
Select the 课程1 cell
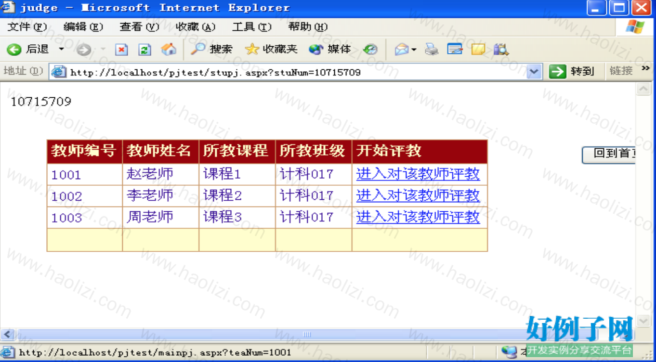[237, 174]
